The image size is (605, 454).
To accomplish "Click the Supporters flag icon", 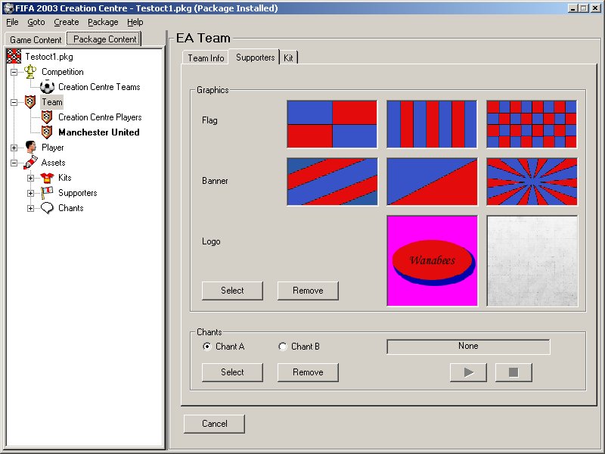I will (x=47, y=193).
